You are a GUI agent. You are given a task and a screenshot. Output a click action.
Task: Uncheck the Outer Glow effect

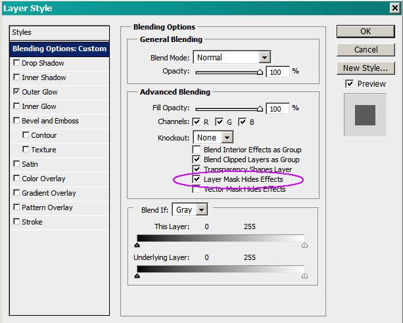[16, 93]
